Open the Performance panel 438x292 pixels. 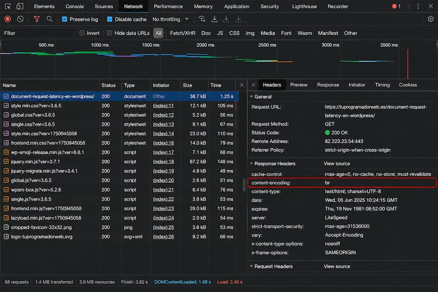168,6
